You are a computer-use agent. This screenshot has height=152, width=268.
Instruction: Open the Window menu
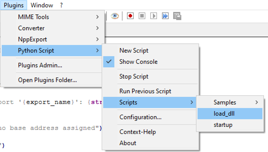pos(42,5)
